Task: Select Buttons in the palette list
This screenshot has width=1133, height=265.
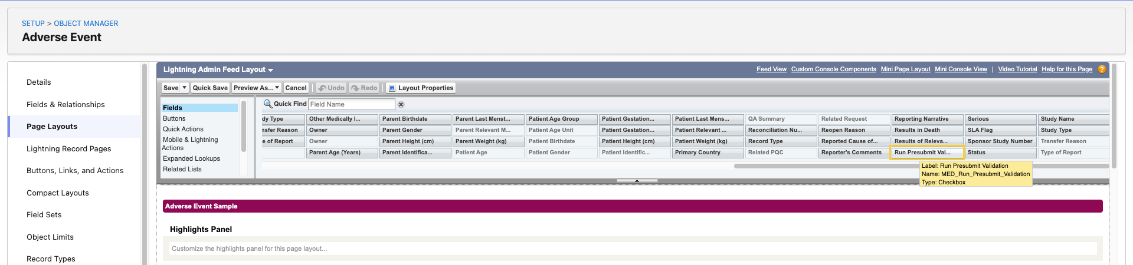Action: pyautogui.click(x=174, y=118)
